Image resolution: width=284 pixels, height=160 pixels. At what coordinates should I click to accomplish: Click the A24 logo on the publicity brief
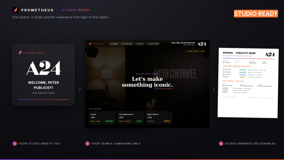[x=270, y=55]
